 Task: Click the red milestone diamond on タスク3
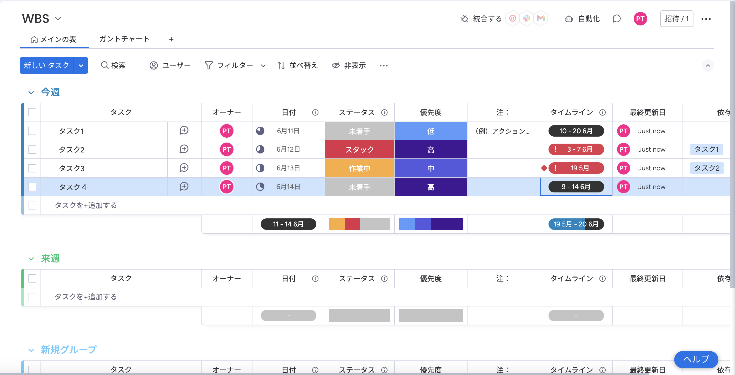click(544, 168)
